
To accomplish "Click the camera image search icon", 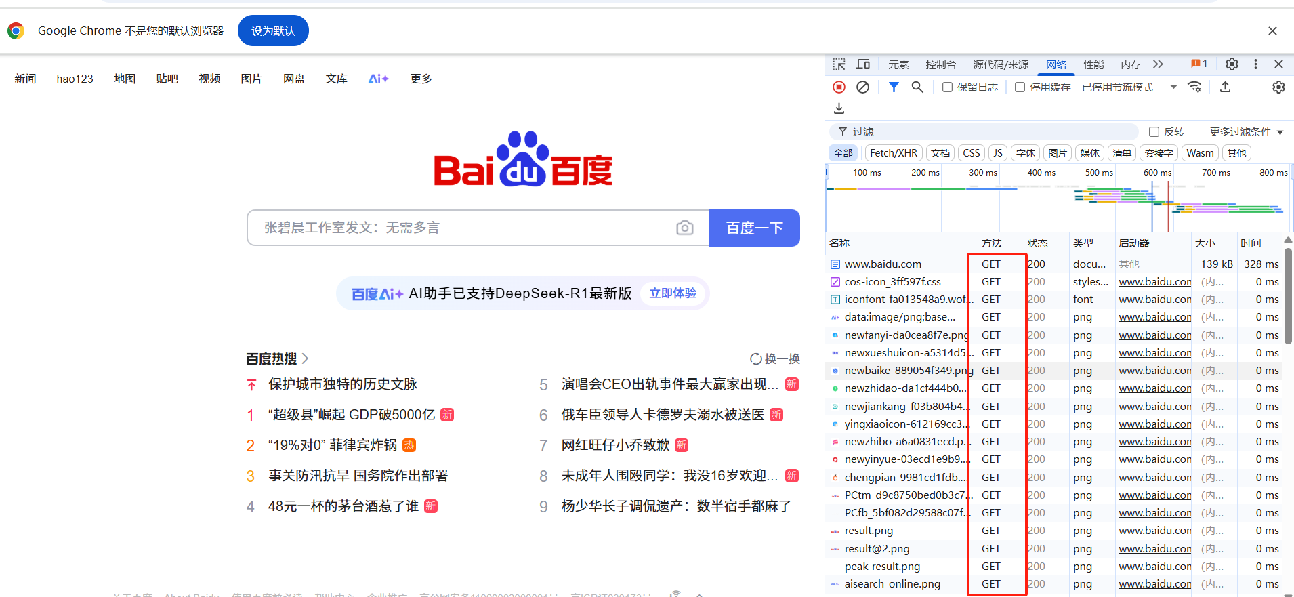I will 685,228.
